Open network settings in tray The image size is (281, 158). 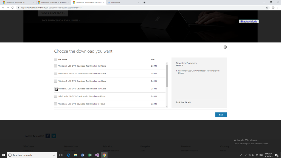250,155
